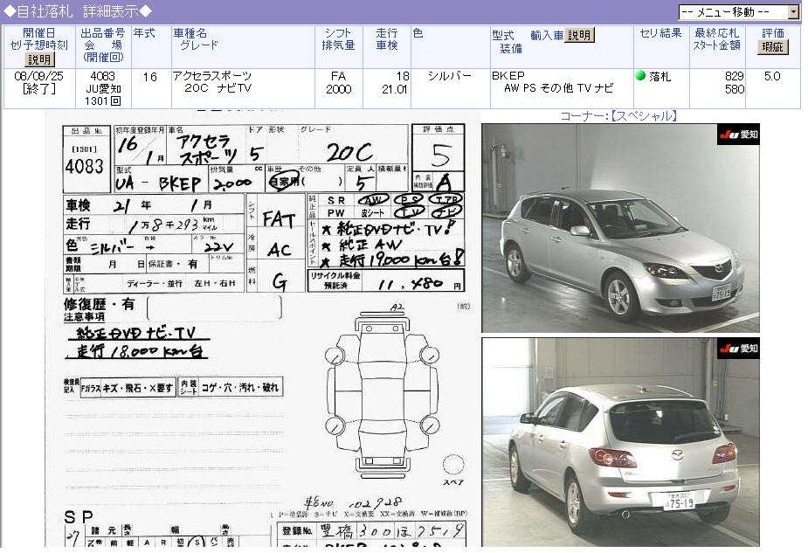808x553 pixels.
Task: Click the date 08/09/25 cell
Action: (x=38, y=76)
